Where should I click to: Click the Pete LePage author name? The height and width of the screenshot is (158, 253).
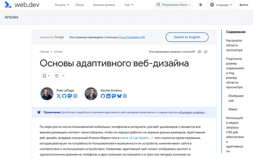(x=65, y=90)
